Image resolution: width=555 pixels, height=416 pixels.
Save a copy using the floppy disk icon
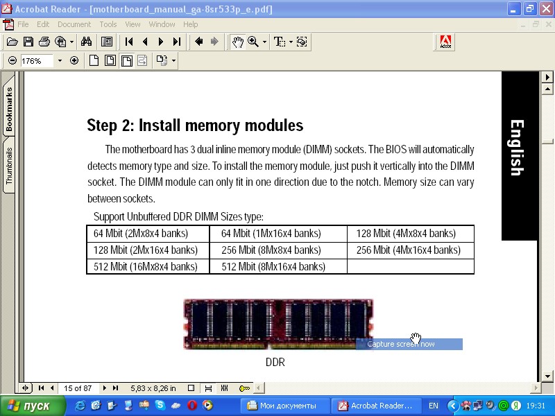[x=28, y=42]
